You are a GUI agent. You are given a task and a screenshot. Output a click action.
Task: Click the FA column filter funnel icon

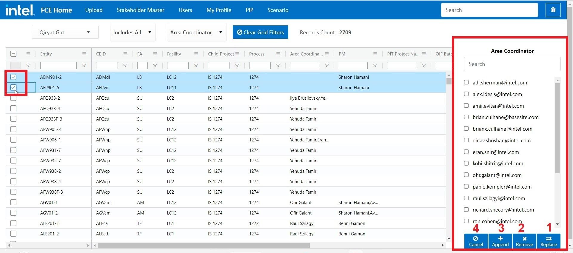pyautogui.click(x=155, y=65)
